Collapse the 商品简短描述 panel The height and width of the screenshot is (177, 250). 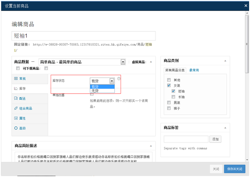tap(151, 146)
